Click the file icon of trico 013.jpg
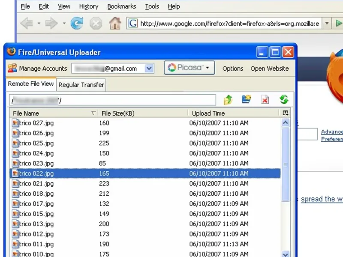This screenshot has width=343, height=257. [15, 224]
